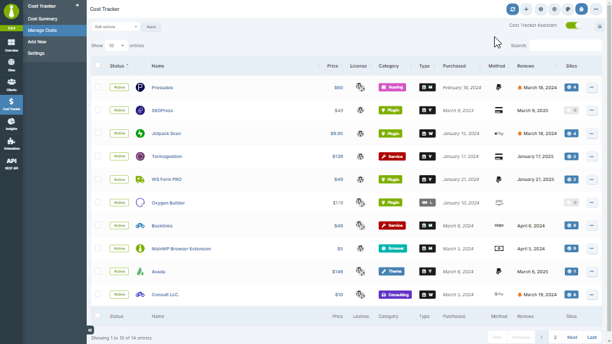
Task: Open the three-dots more menu in top toolbar
Action: [596, 9]
